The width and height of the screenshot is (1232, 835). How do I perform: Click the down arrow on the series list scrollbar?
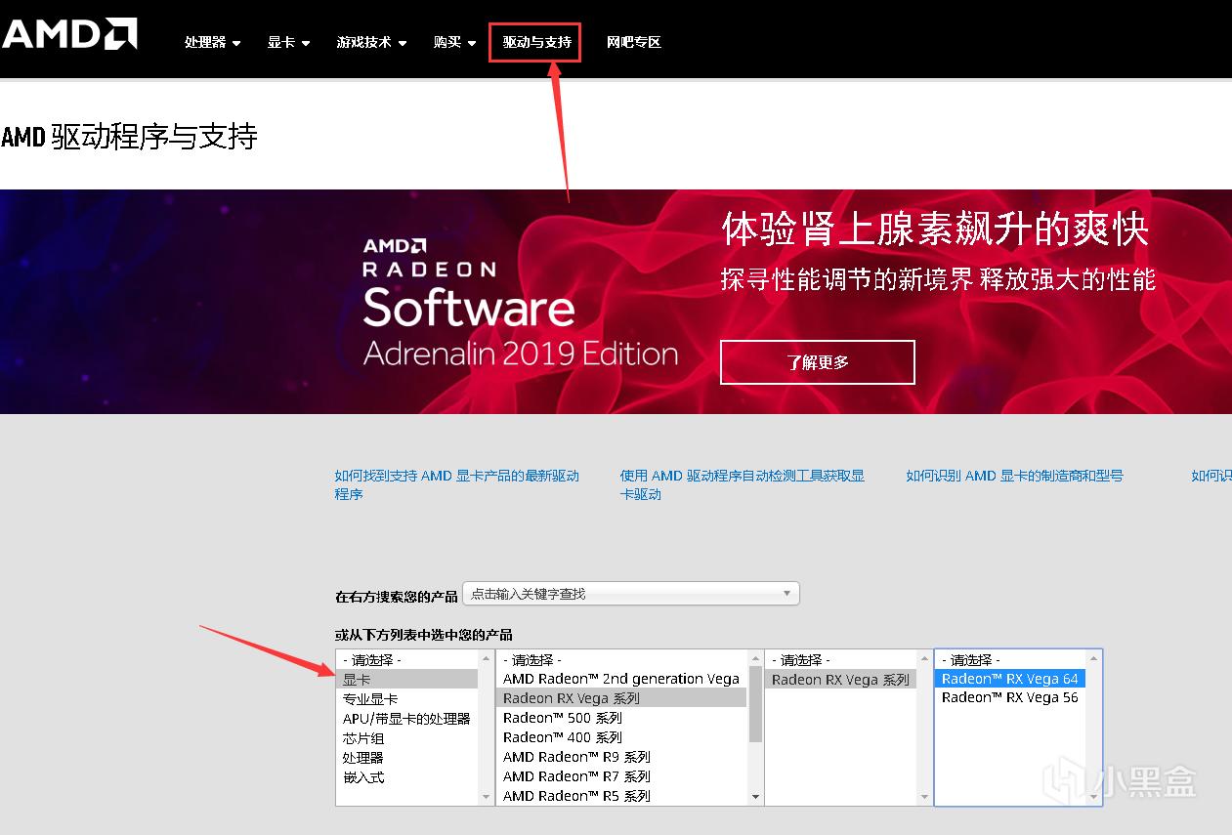(754, 796)
